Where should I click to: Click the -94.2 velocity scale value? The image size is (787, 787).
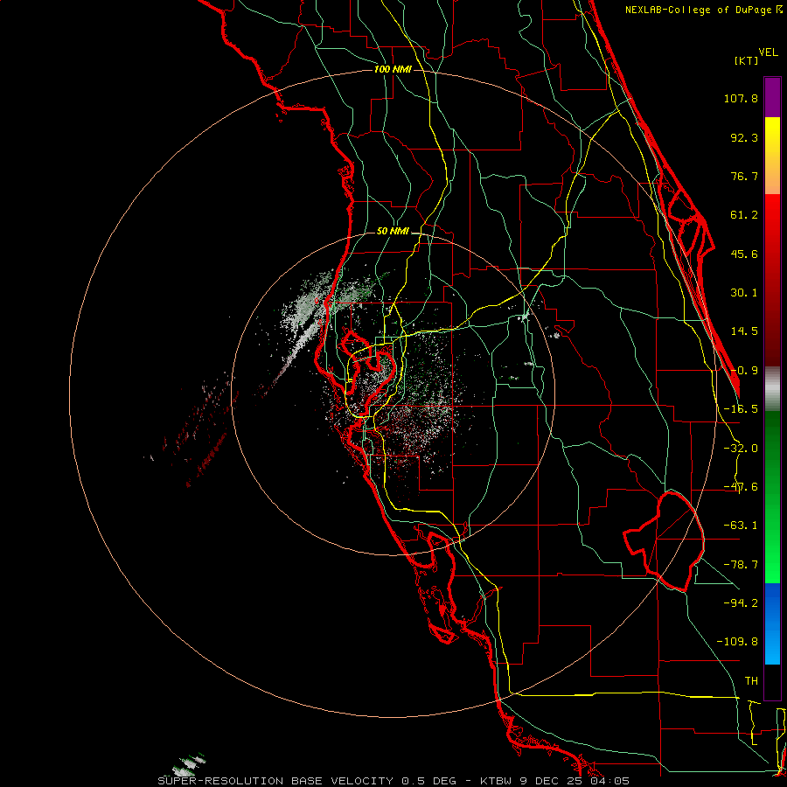pos(741,602)
